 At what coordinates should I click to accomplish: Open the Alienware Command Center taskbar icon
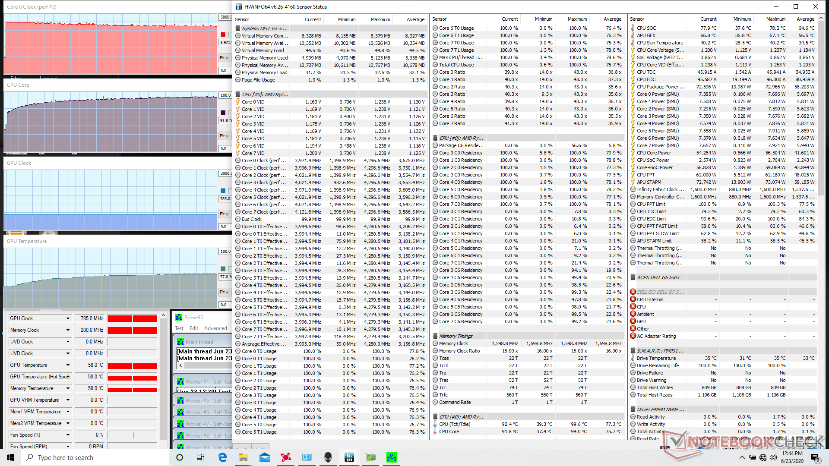(328, 457)
